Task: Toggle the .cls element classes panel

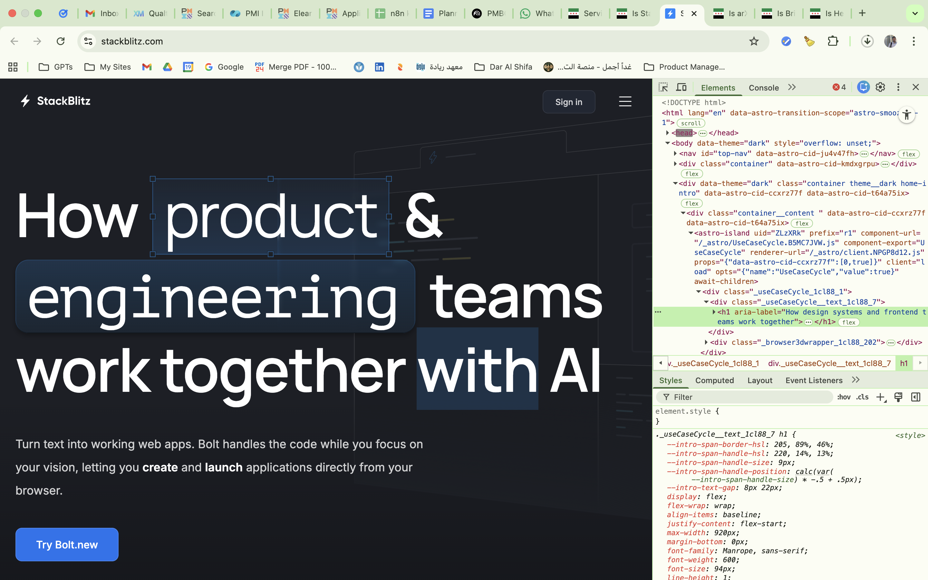Action: [x=862, y=397]
